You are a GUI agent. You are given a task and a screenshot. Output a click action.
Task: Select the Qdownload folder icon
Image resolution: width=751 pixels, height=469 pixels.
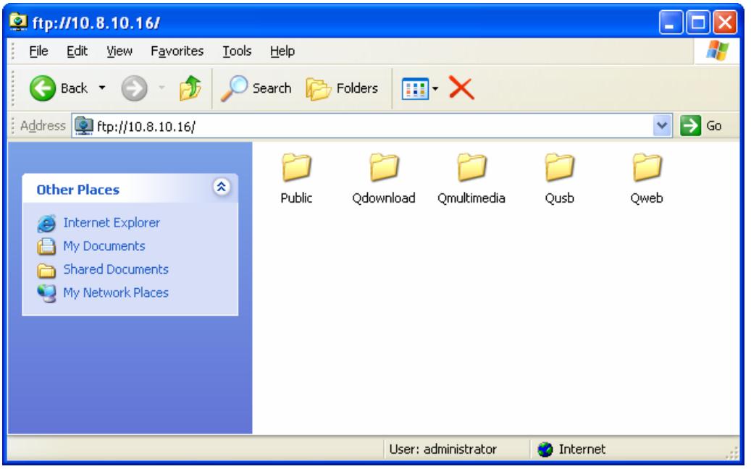pyautogui.click(x=384, y=167)
